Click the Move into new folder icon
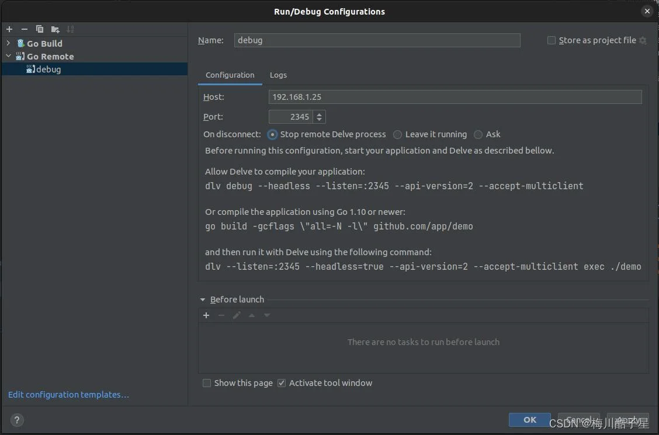 coord(55,29)
